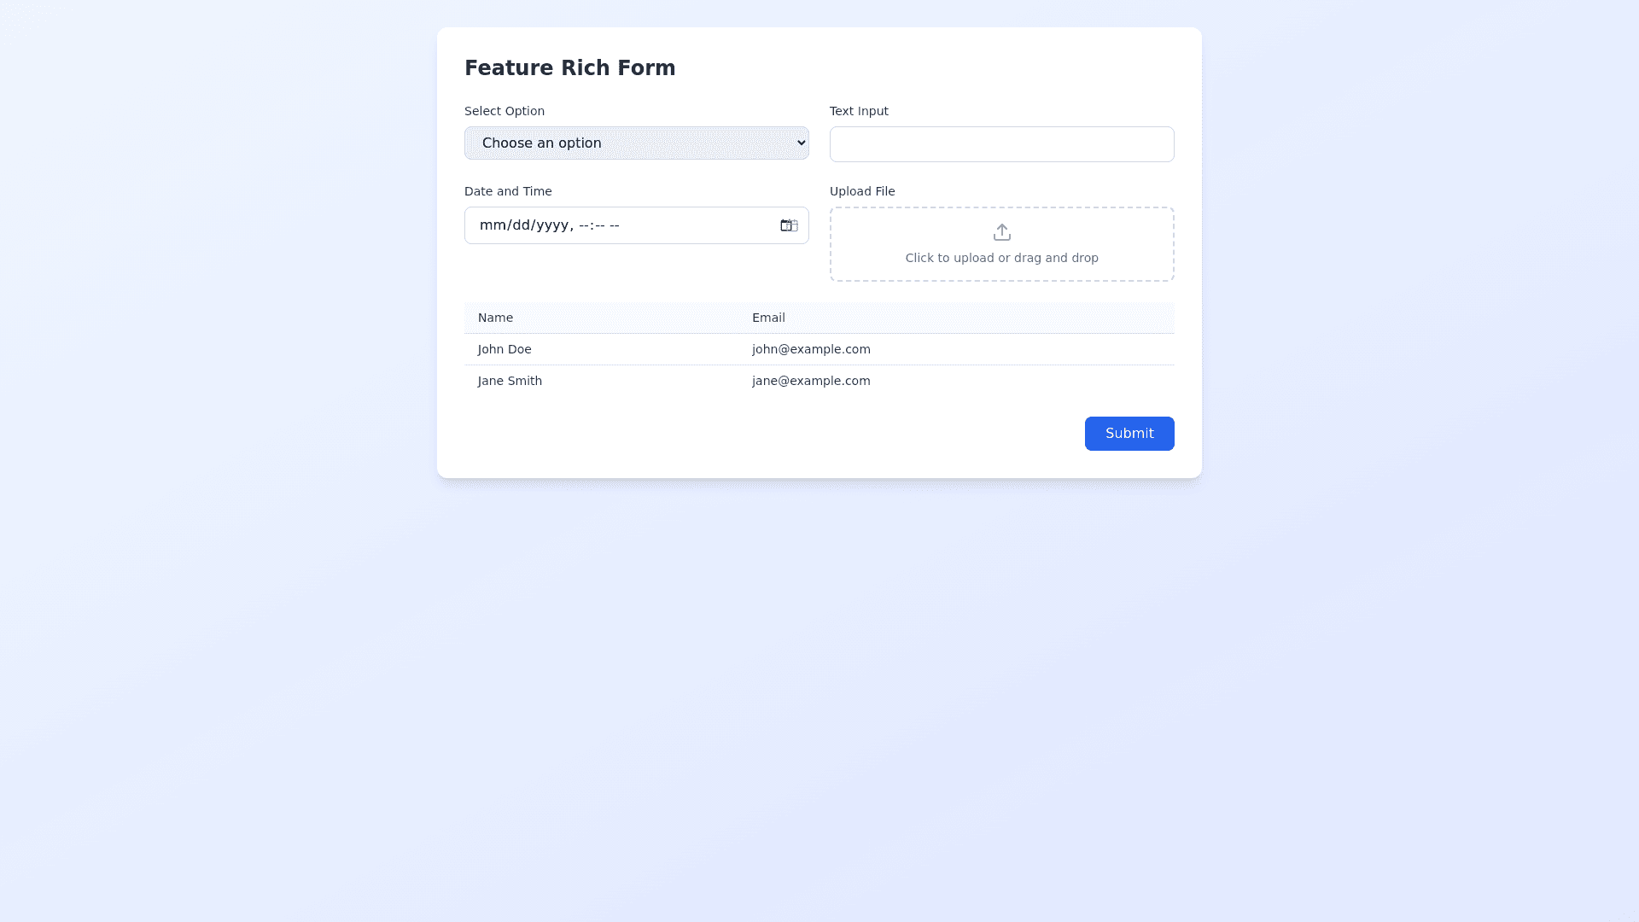Click the jane@example.com email cell
This screenshot has width=1639, height=922.
[x=811, y=381]
